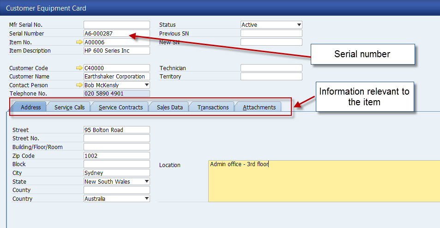This screenshot has width=440, height=228.
Task: Select the Address tab
Action: pyautogui.click(x=30, y=107)
